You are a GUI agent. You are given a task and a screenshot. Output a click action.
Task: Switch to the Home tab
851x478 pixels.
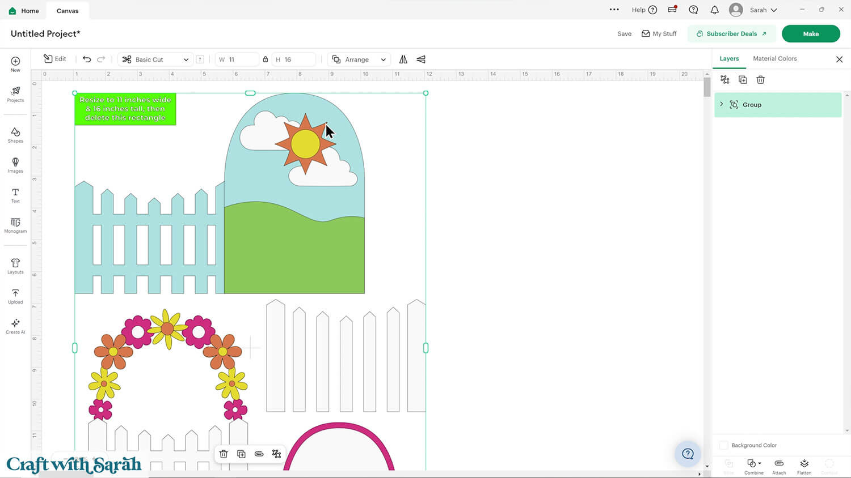24,11
